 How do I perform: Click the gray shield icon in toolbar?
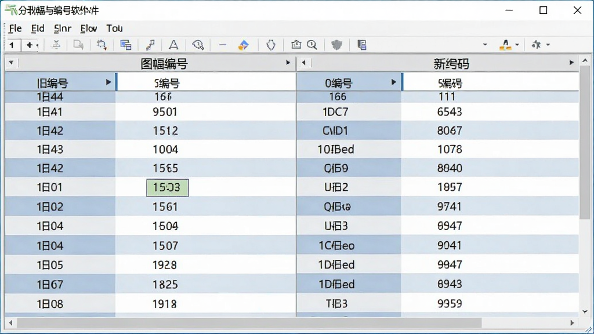click(x=336, y=45)
